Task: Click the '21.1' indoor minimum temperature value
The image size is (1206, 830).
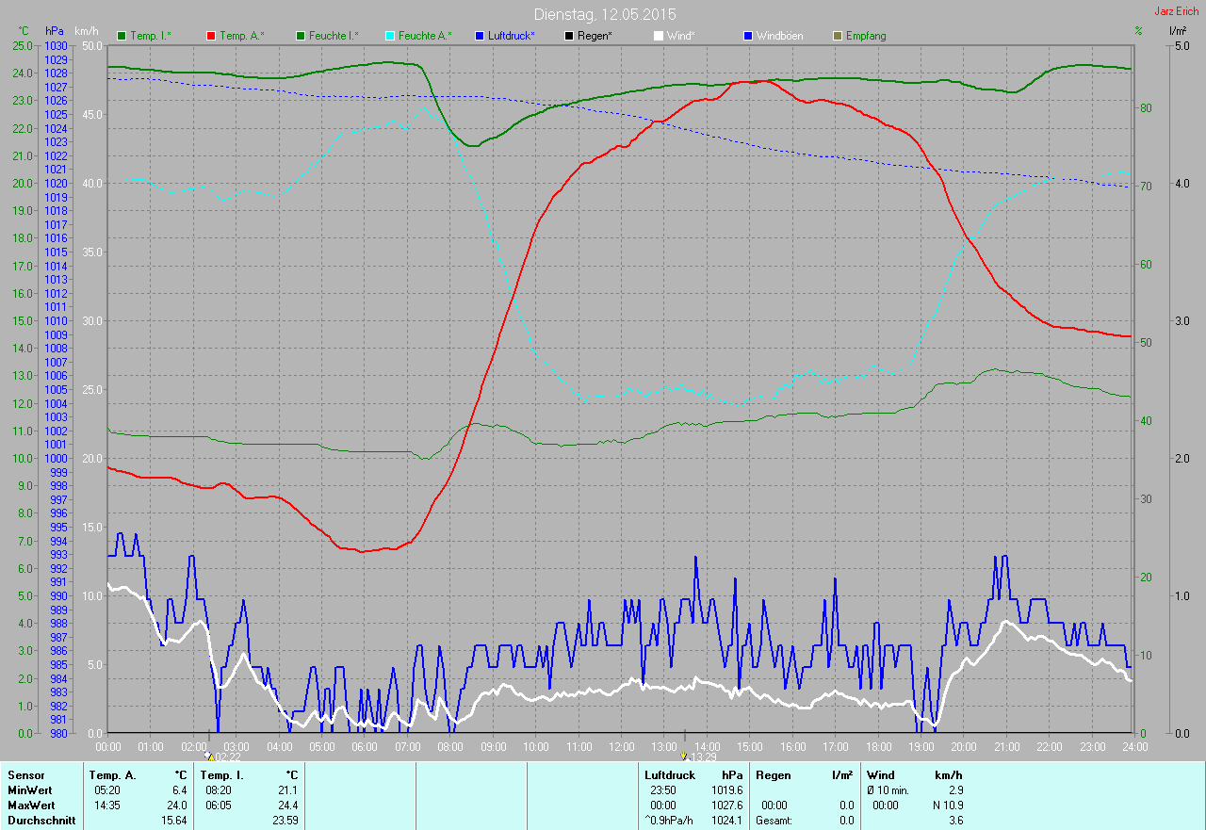Action: point(288,790)
